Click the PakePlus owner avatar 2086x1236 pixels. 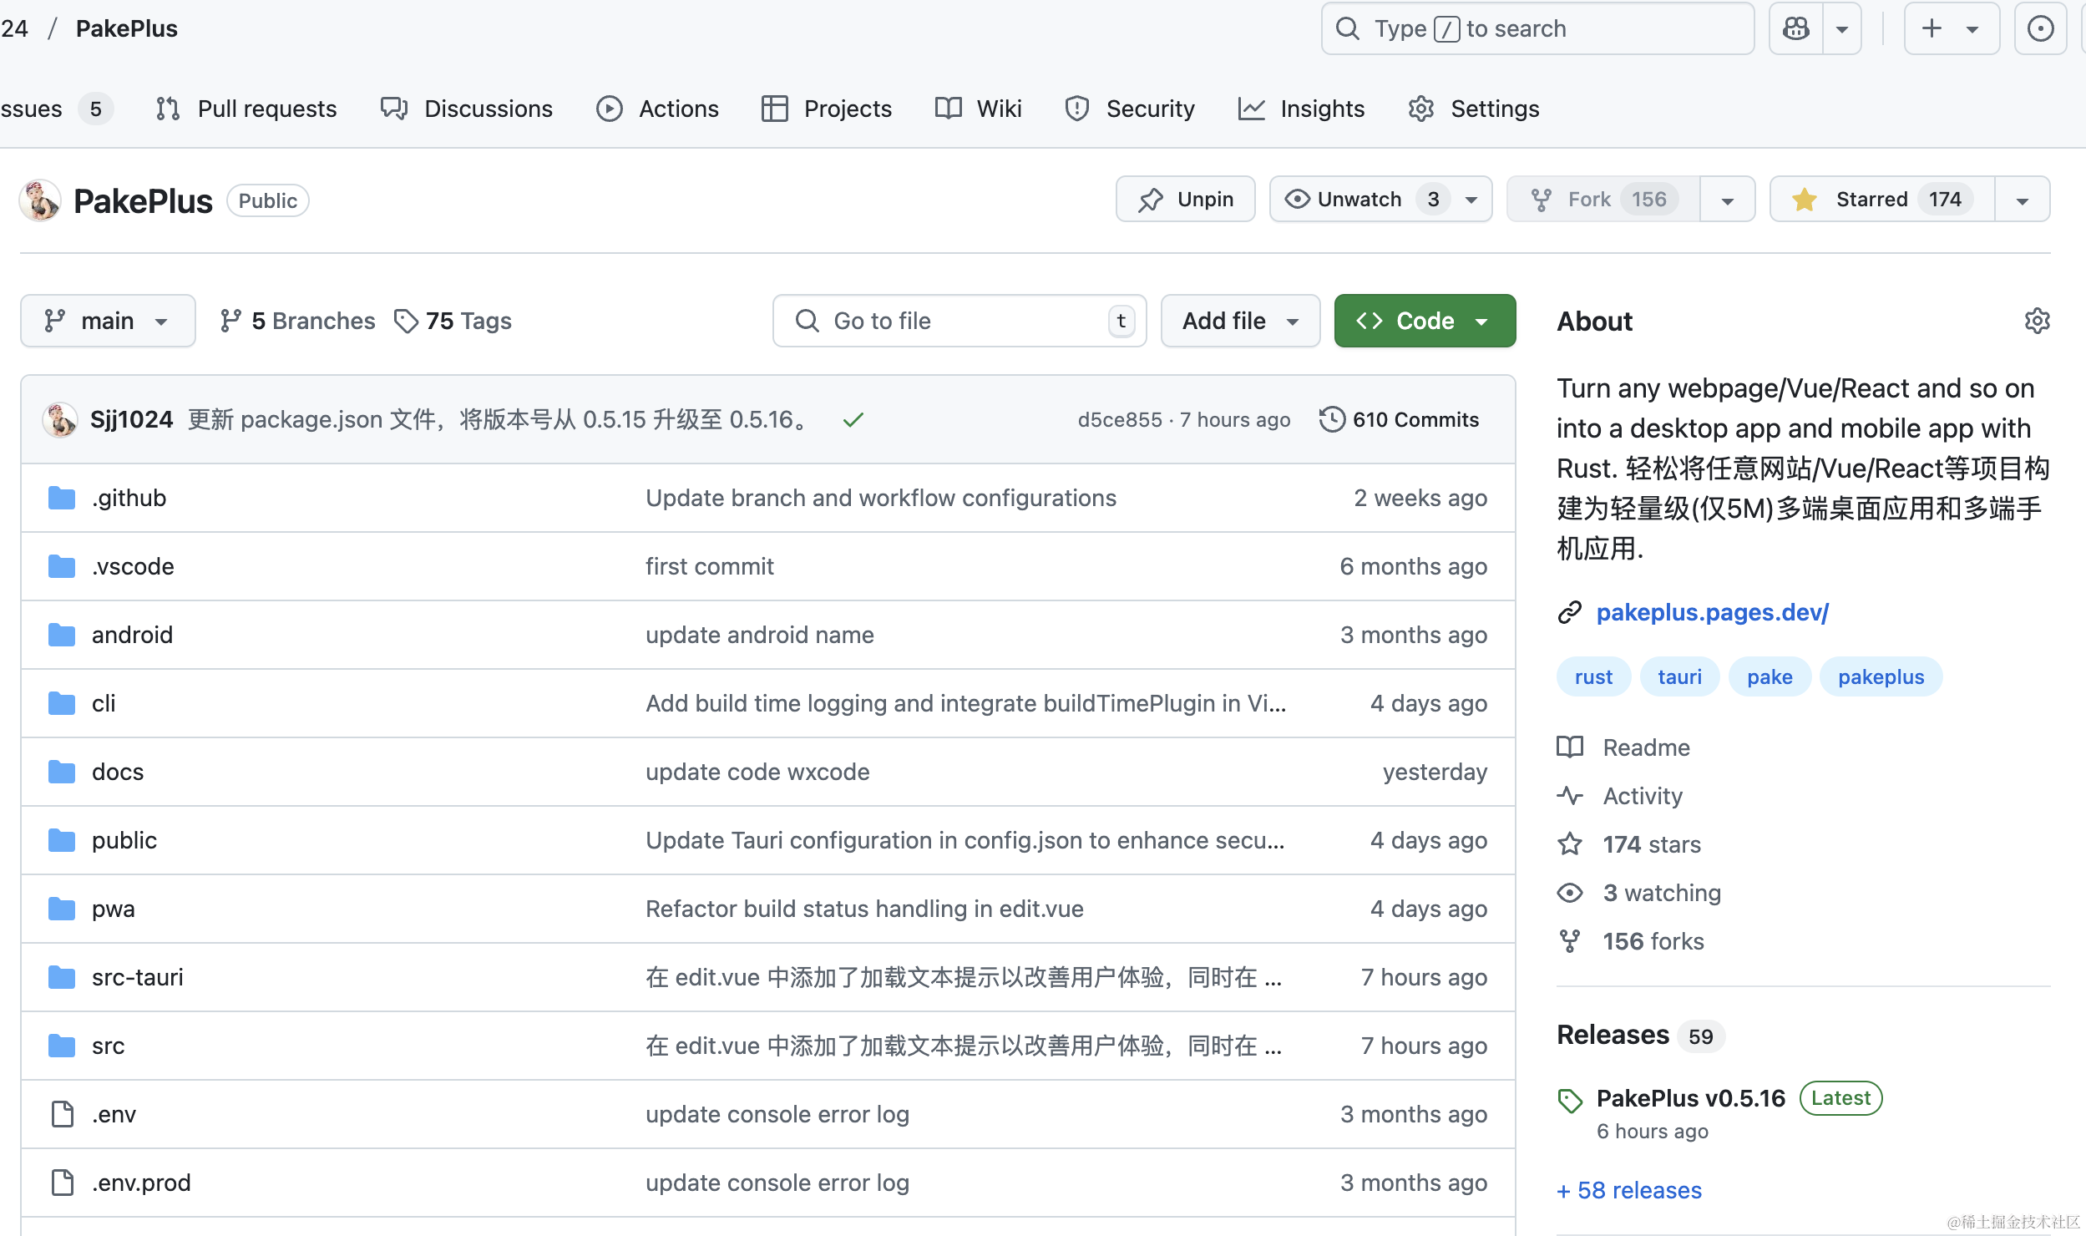(x=40, y=200)
